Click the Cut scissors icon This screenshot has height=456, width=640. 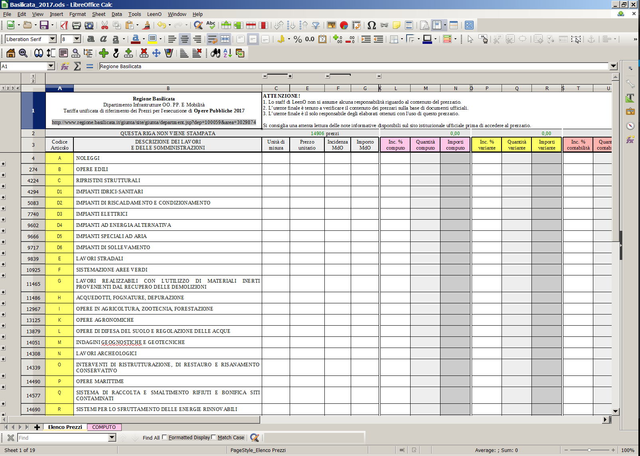(105, 25)
